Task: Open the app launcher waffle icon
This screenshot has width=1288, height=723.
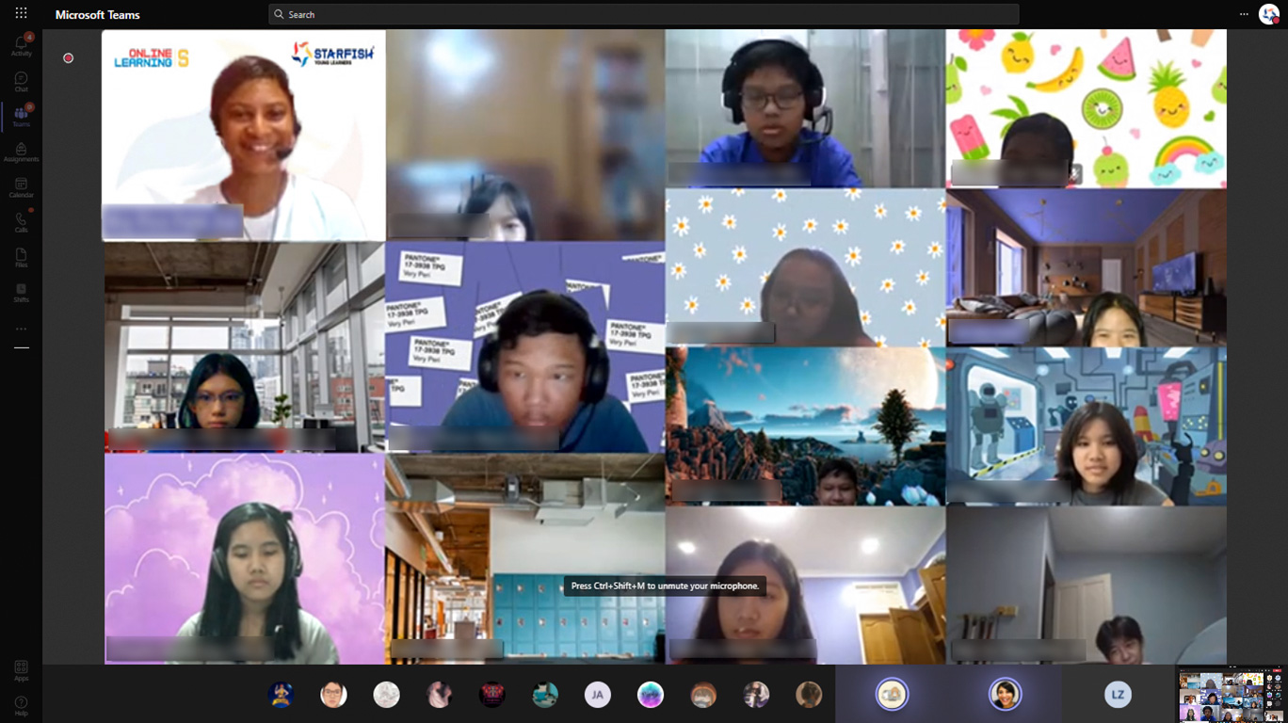Action: (x=21, y=14)
